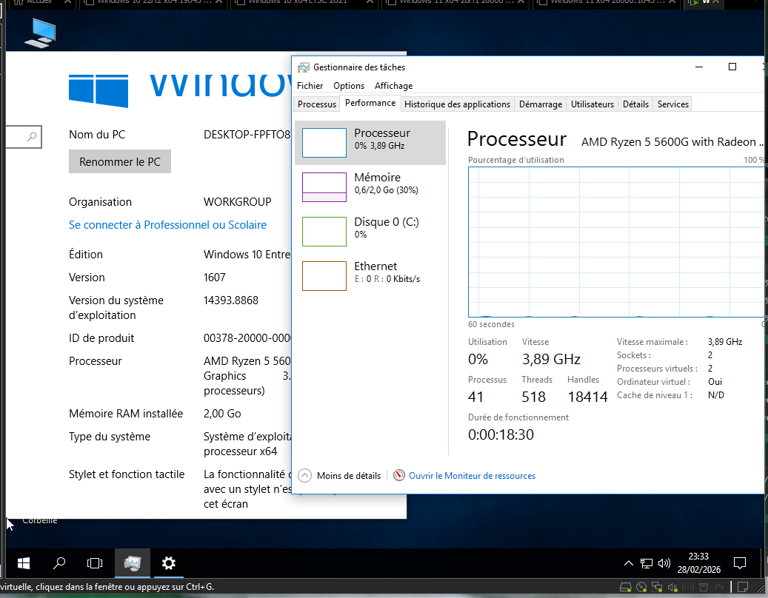Click the CPU utilisation graph area
The image size is (768, 598).
coord(616,242)
